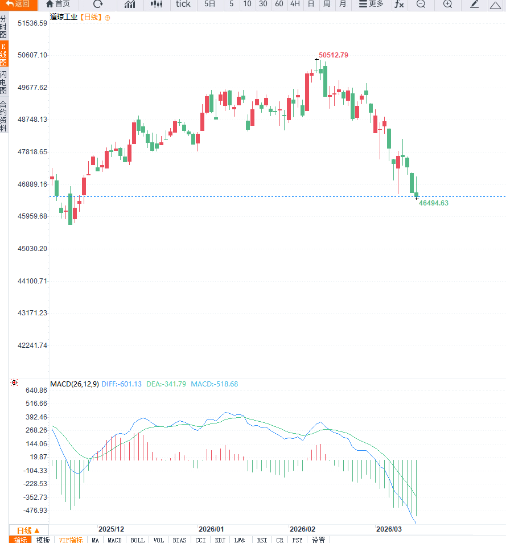This screenshot has height=543, width=506.
Task: Click the red indicator settings icon by MACD
Action: [14, 382]
